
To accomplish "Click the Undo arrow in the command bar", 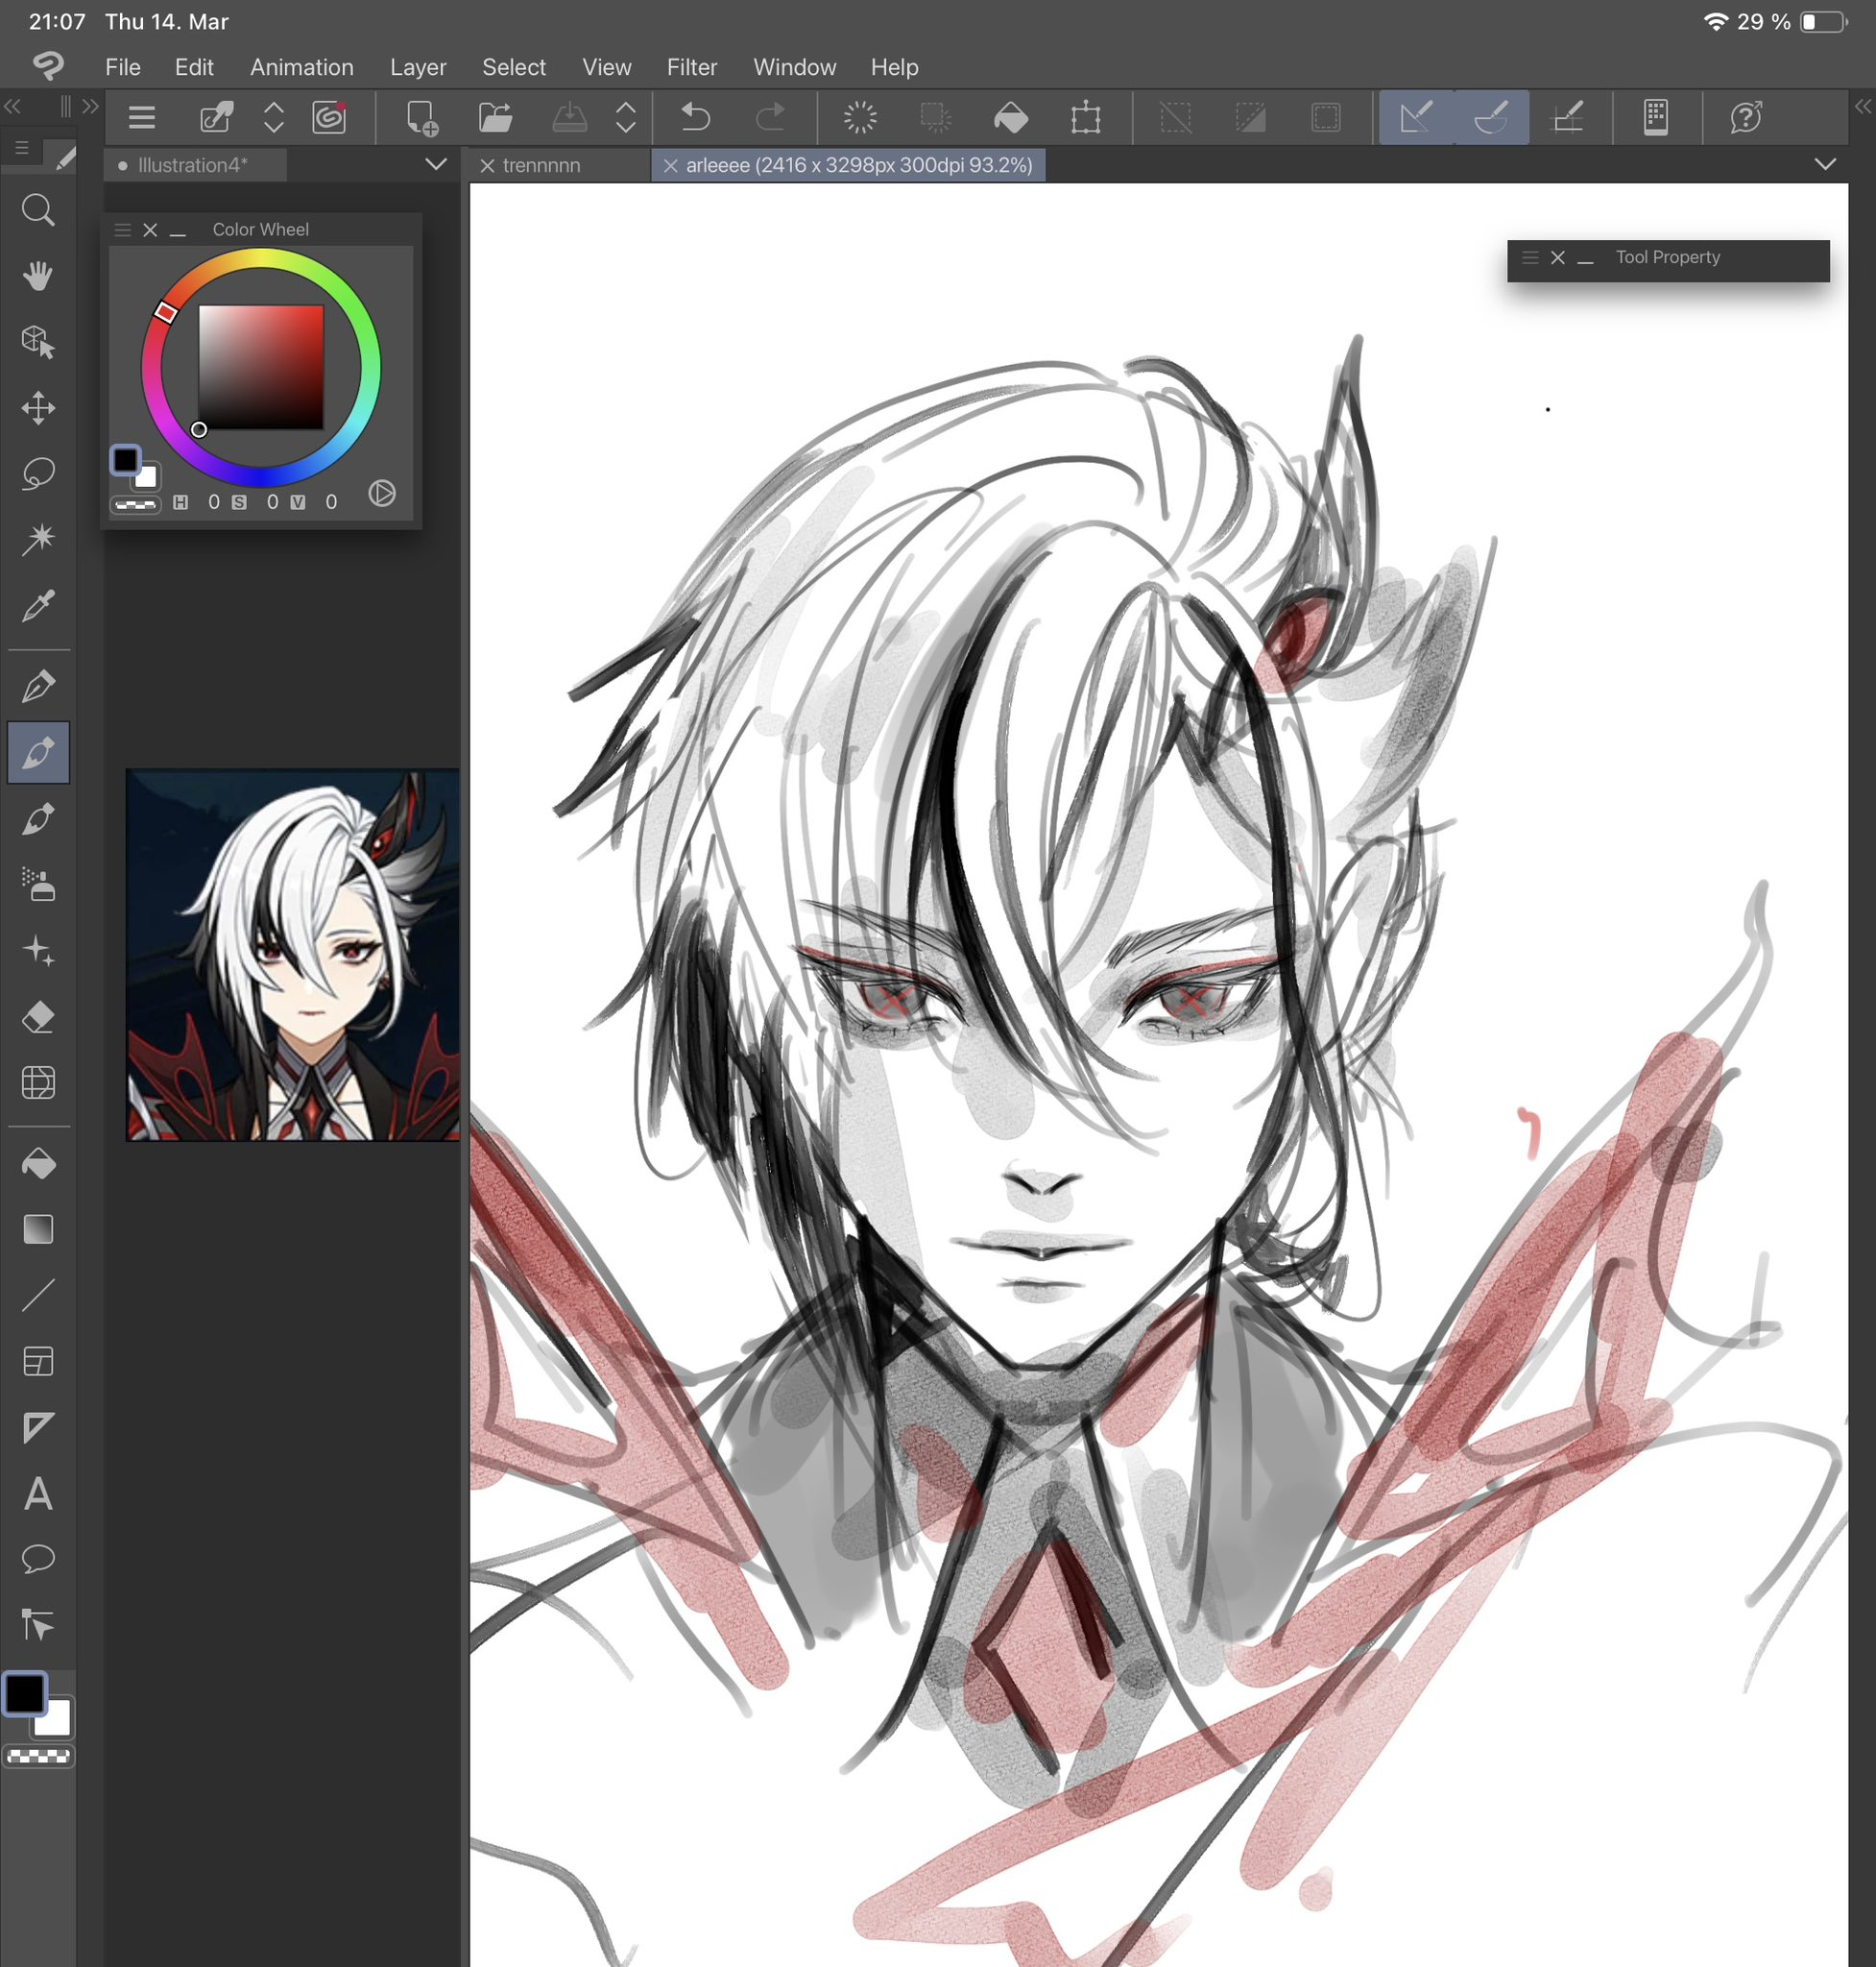I will [x=695, y=118].
